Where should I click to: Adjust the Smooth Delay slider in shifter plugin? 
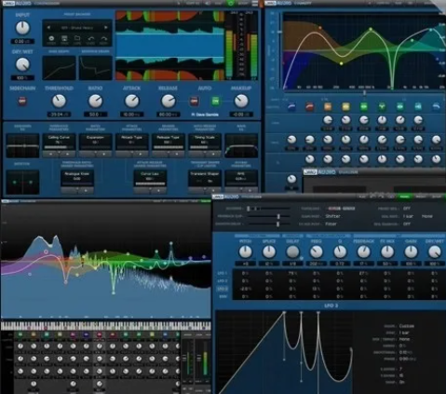(x=269, y=224)
